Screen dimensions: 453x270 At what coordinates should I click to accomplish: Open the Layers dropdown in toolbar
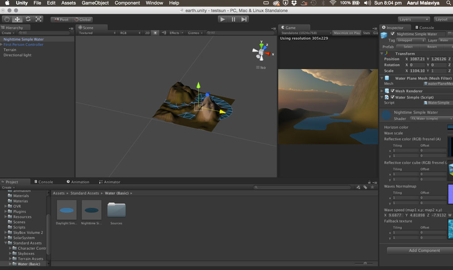click(x=414, y=20)
